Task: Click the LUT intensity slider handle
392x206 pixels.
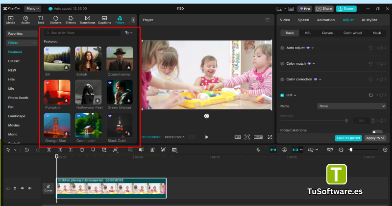Action: [346, 121]
